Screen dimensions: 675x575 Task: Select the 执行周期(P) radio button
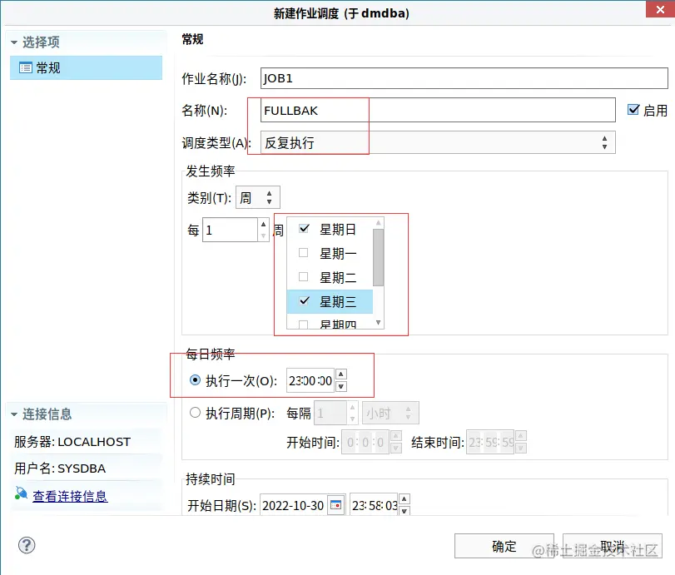[x=193, y=412]
